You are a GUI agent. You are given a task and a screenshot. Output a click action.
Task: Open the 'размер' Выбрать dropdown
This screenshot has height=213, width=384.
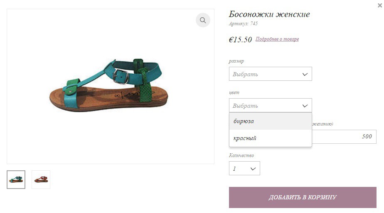271,74
